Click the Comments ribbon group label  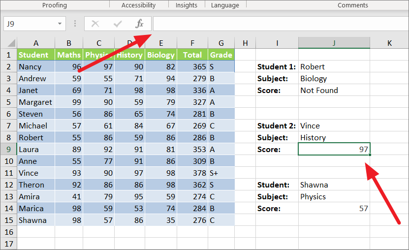pos(353,5)
